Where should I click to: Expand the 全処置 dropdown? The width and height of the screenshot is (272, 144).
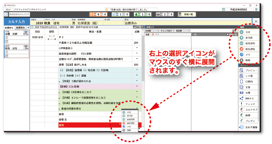[x=152, y=31]
